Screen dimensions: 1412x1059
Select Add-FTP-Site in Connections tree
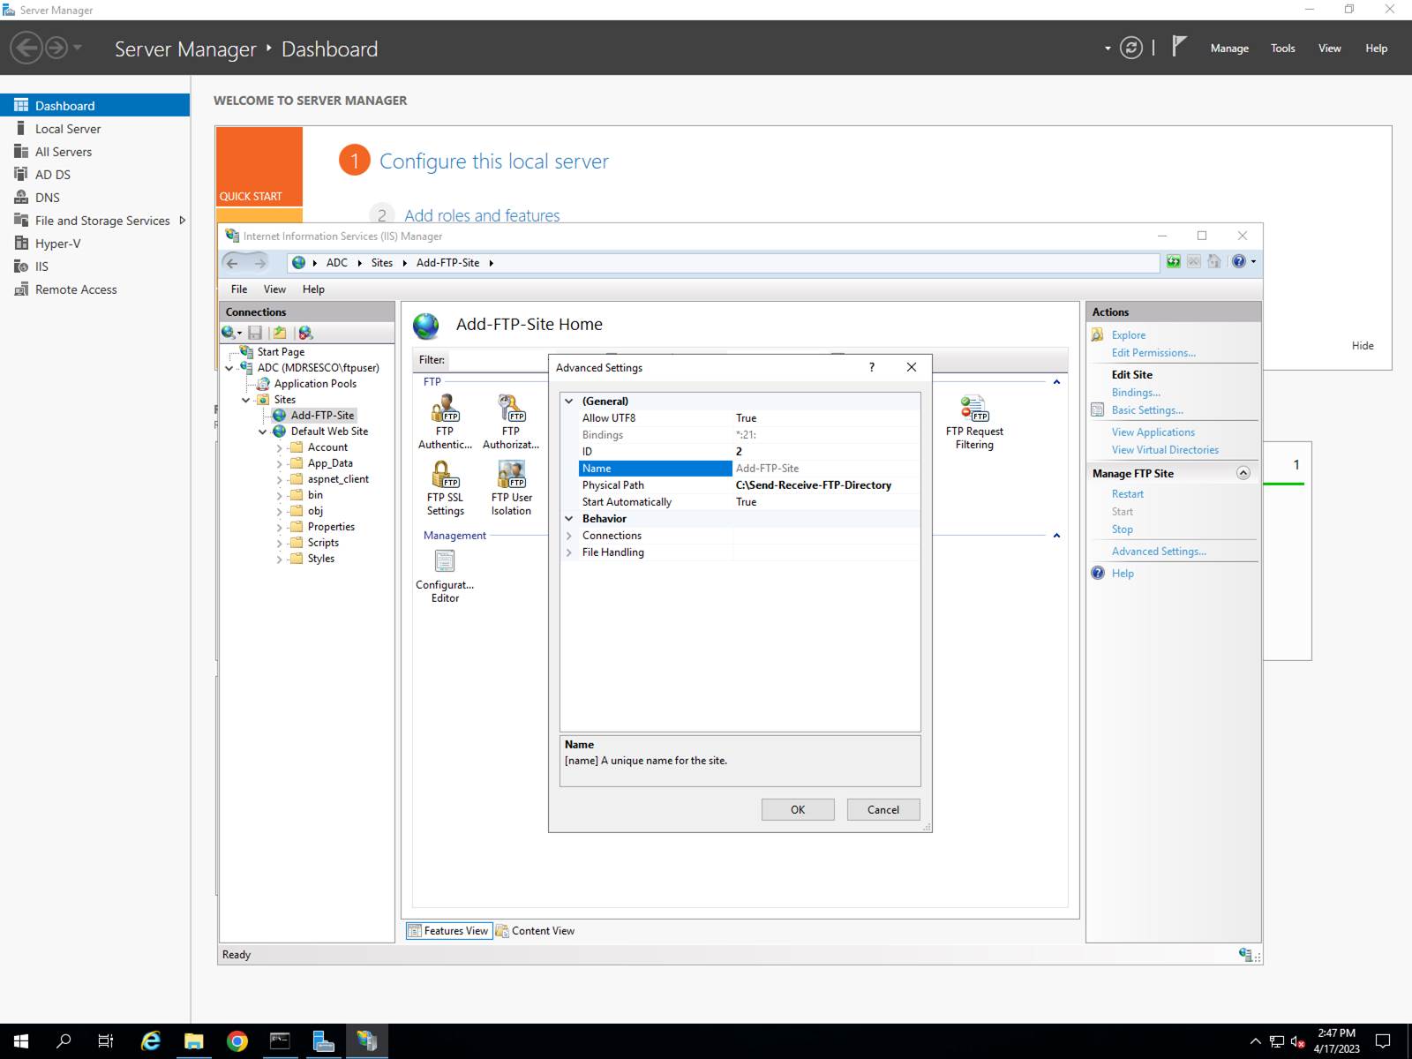(x=322, y=415)
